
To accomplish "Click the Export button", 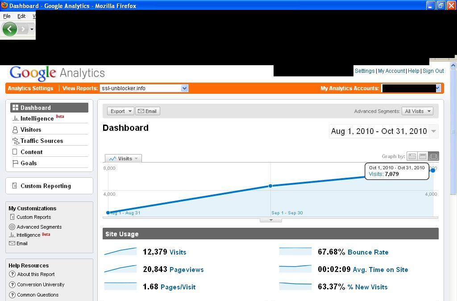I will click(x=120, y=111).
